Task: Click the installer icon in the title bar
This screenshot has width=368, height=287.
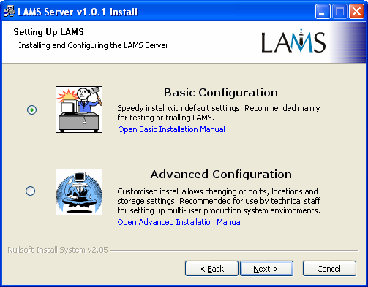Action: coord(10,12)
